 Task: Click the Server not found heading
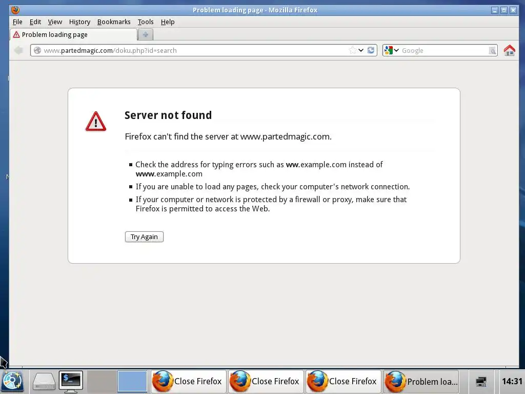click(168, 115)
